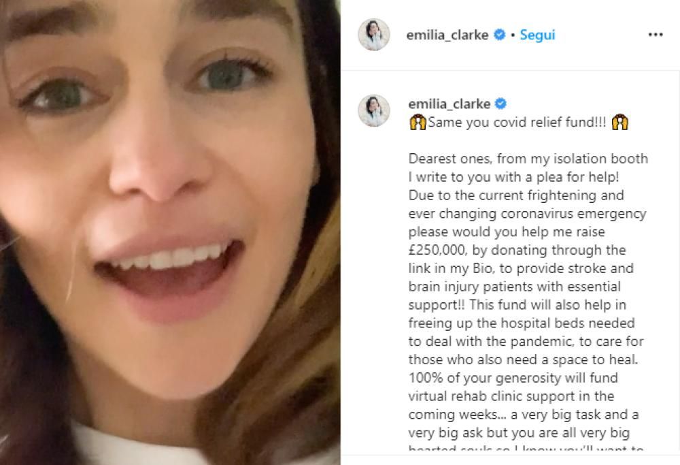
Task: Click the raised hands emoji after "fund!!!"
Action: [619, 123]
